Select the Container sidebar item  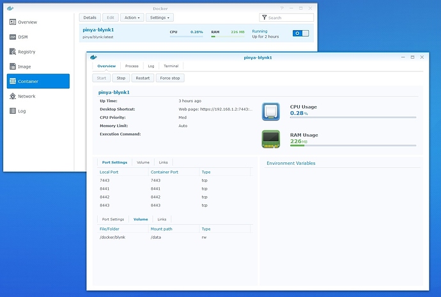(38, 81)
